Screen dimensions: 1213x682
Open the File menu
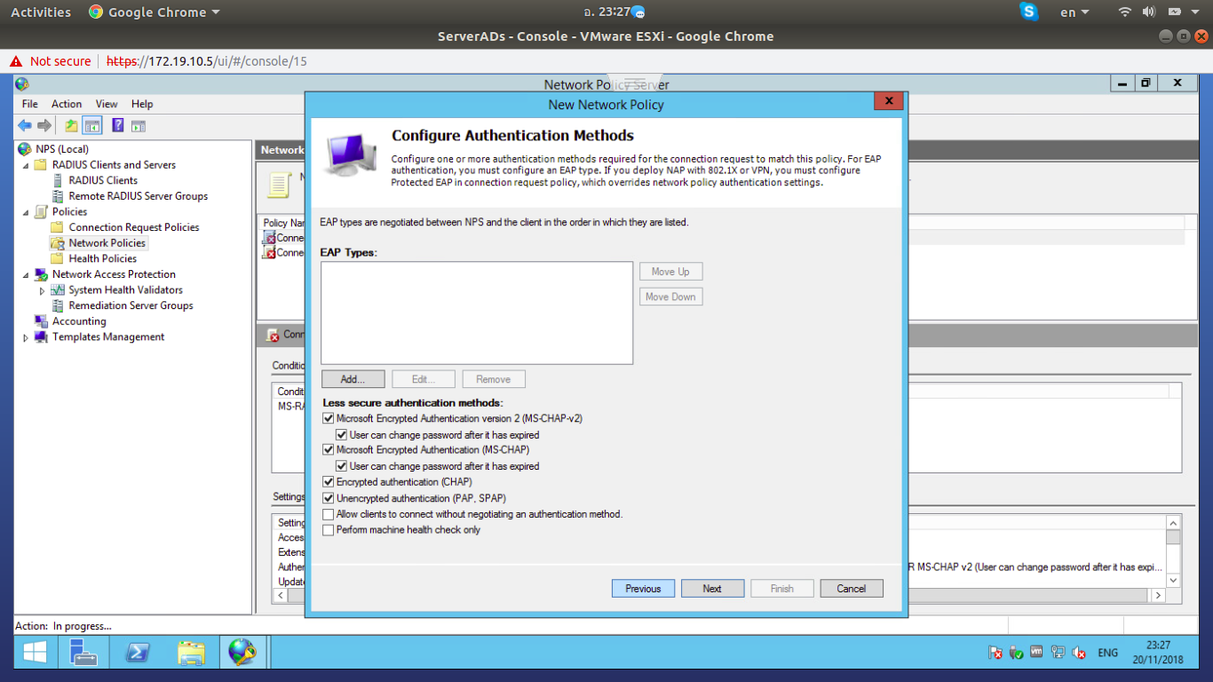30,104
